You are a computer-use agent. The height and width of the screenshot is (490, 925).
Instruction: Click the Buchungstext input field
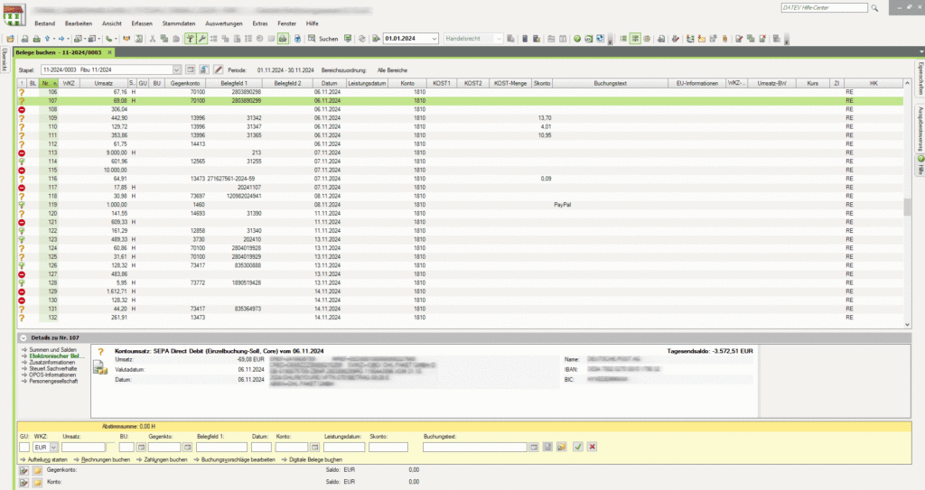click(475, 448)
